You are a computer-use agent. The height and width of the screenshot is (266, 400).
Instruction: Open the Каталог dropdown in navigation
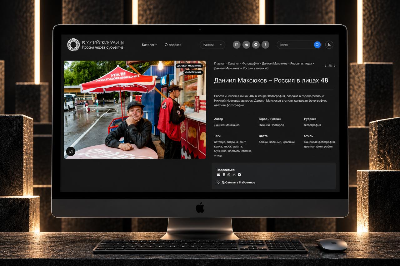click(149, 45)
